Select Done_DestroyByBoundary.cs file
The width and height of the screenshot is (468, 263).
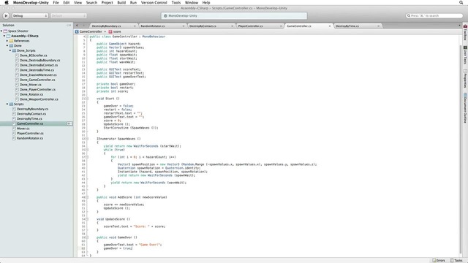[x=39, y=60]
